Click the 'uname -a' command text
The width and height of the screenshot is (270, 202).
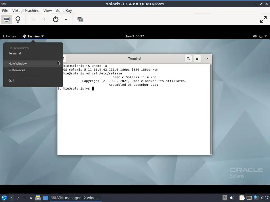coord(99,66)
